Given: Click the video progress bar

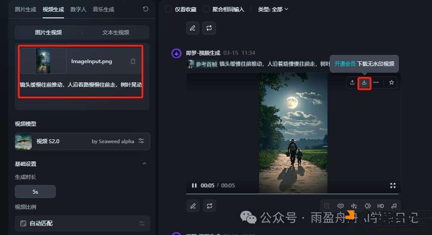Looking at the screenshot, I should tap(293, 194).
